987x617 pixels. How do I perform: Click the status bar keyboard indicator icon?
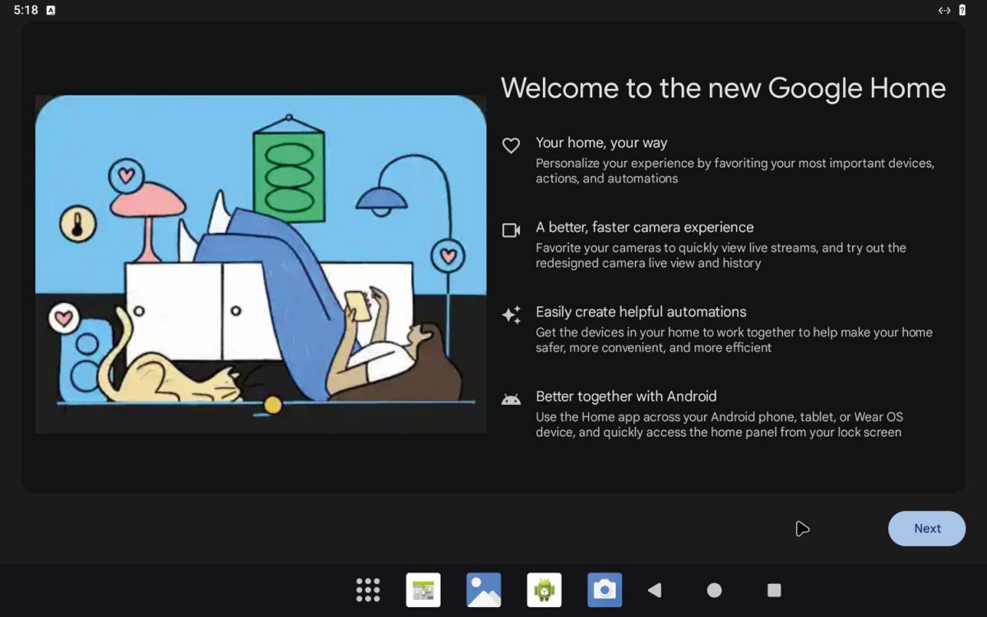pyautogui.click(x=50, y=11)
